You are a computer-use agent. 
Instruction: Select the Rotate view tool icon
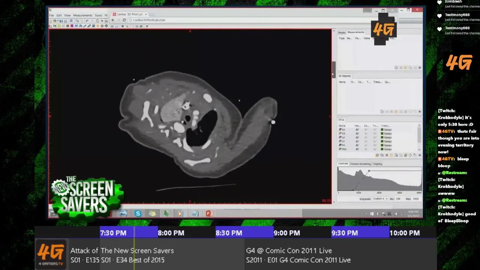click(x=97, y=21)
